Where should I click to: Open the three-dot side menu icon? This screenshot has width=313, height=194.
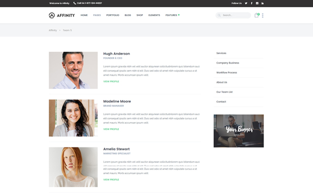pyautogui.click(x=262, y=15)
